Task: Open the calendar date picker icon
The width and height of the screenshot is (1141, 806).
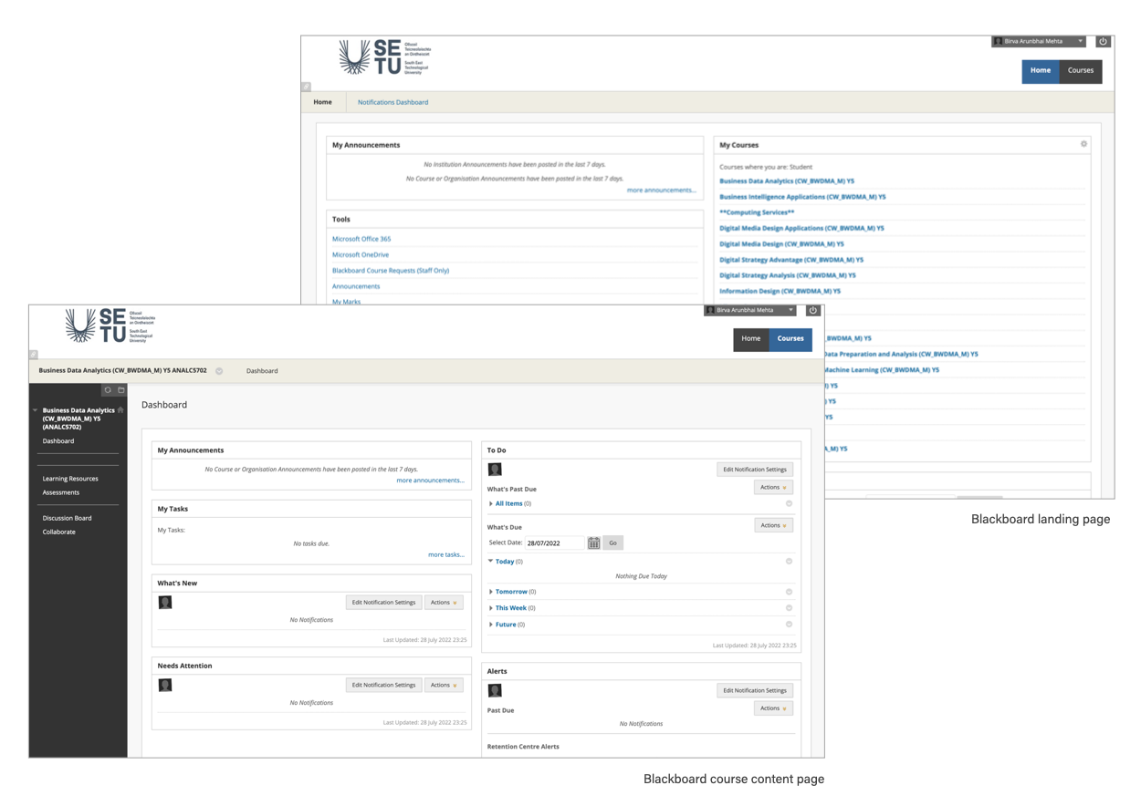Action: point(593,542)
